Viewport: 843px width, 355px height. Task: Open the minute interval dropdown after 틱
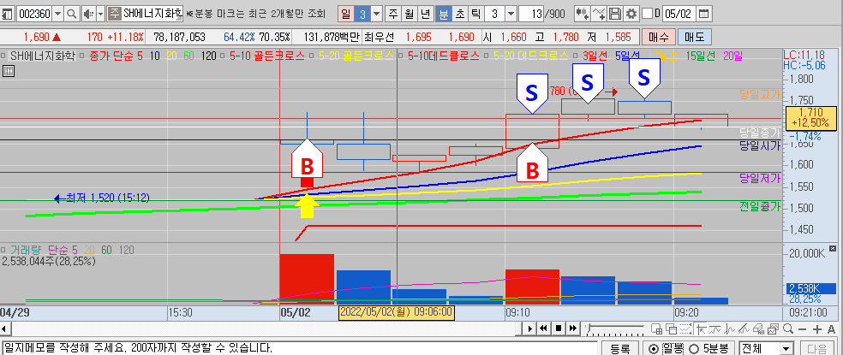[x=511, y=14]
